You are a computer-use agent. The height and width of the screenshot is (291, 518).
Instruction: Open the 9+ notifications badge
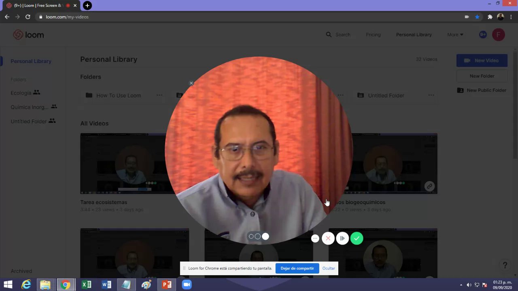483,35
